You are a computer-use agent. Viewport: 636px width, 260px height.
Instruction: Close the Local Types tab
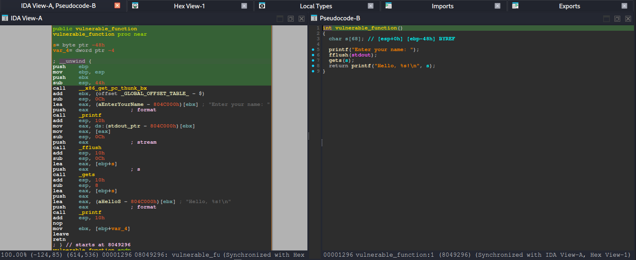coord(371,6)
